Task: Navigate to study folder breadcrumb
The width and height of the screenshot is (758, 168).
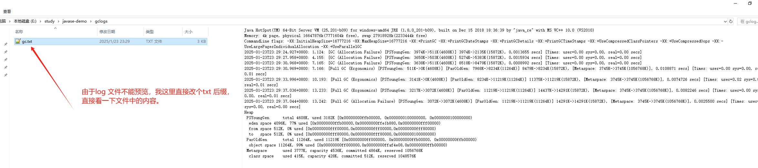Action: pos(49,21)
